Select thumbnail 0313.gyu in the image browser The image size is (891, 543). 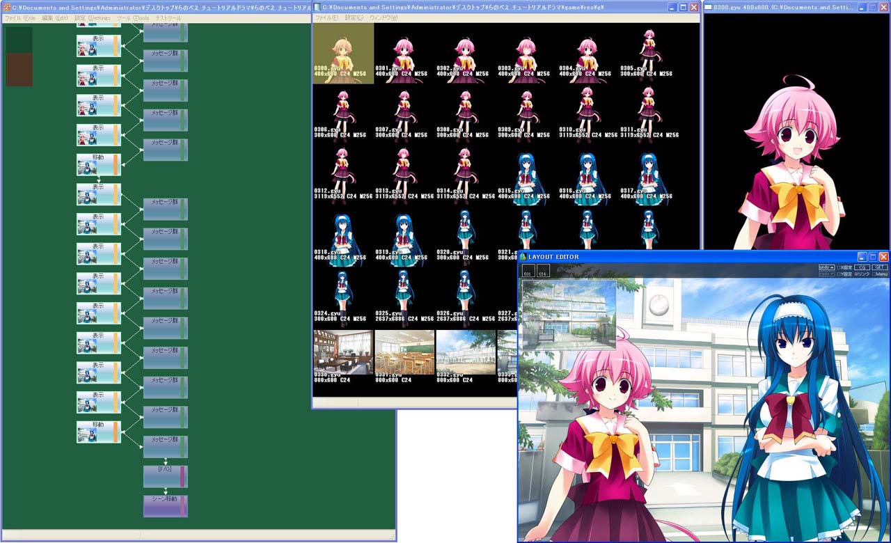pyautogui.click(x=404, y=175)
